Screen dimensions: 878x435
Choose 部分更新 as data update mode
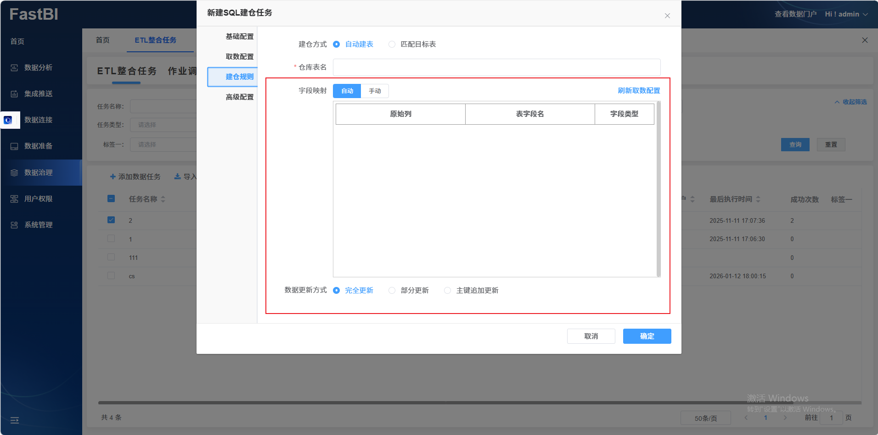(x=392, y=291)
